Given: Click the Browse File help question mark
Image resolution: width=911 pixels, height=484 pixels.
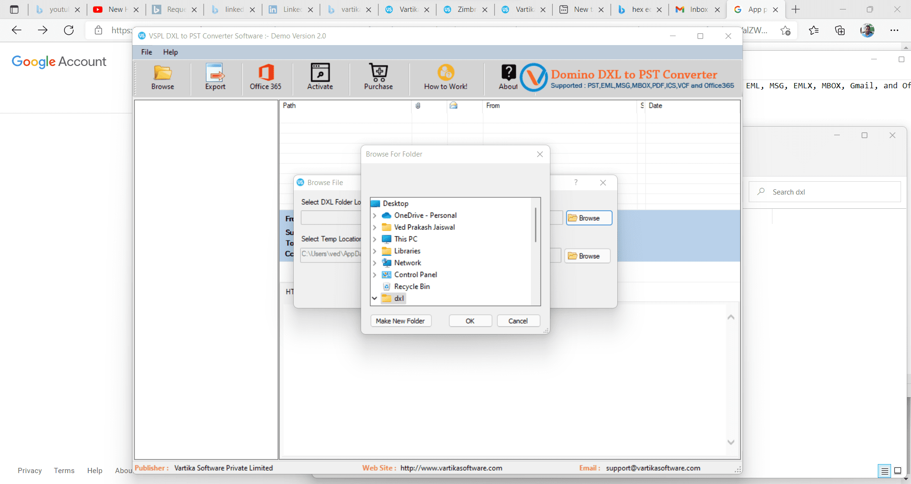Looking at the screenshot, I should click(x=576, y=183).
